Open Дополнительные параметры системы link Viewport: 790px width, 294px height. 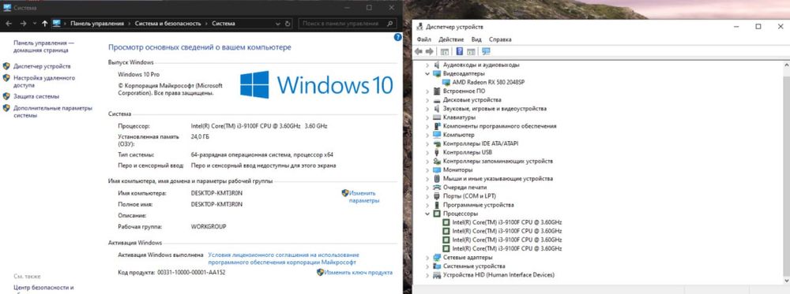(x=53, y=112)
